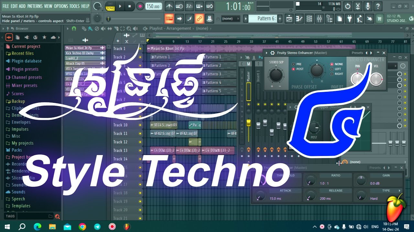414x232 pixels.
Task: Toggle loop recording icon
Action: pyautogui.click(x=209, y=6)
